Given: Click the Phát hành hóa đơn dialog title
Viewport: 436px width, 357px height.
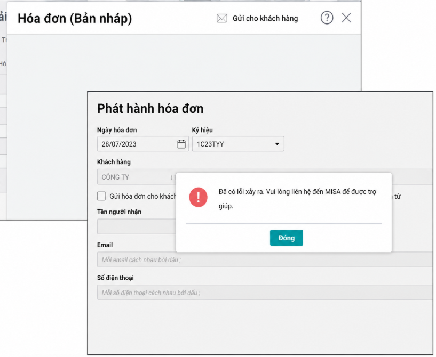Looking at the screenshot, I should [150, 109].
